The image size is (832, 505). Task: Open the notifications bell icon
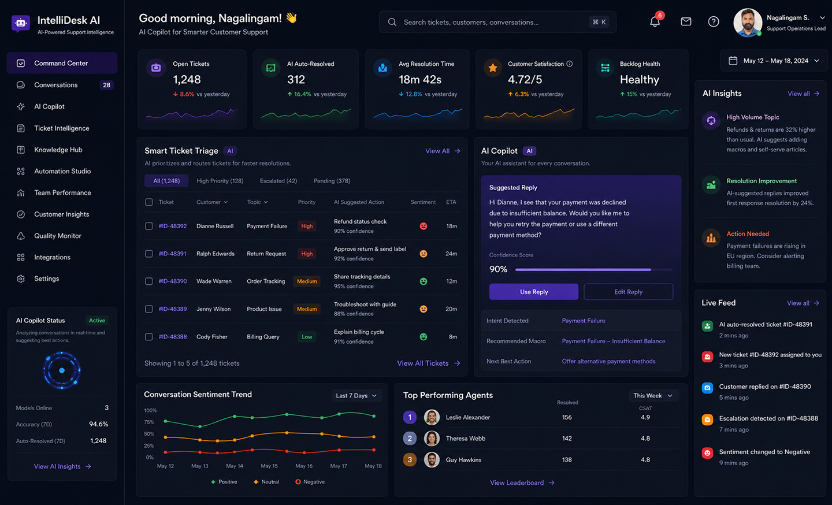655,21
